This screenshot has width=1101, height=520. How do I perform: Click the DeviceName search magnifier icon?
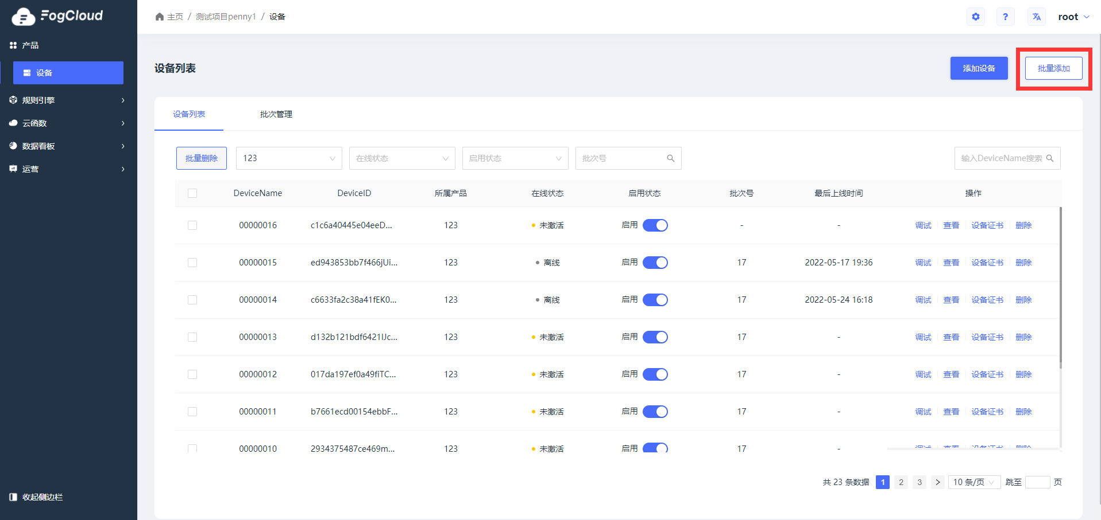[x=1050, y=158]
